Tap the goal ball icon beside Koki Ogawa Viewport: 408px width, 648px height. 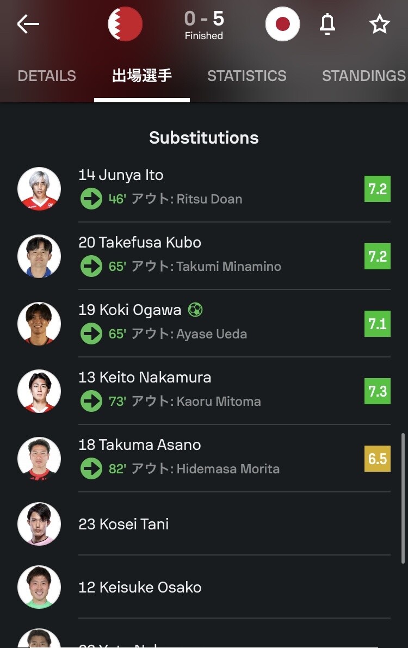(x=195, y=310)
